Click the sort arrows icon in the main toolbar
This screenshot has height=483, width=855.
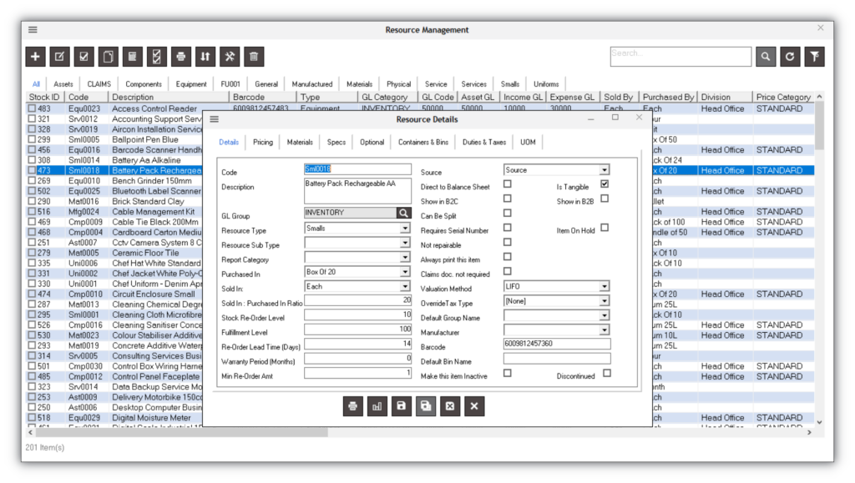point(205,57)
